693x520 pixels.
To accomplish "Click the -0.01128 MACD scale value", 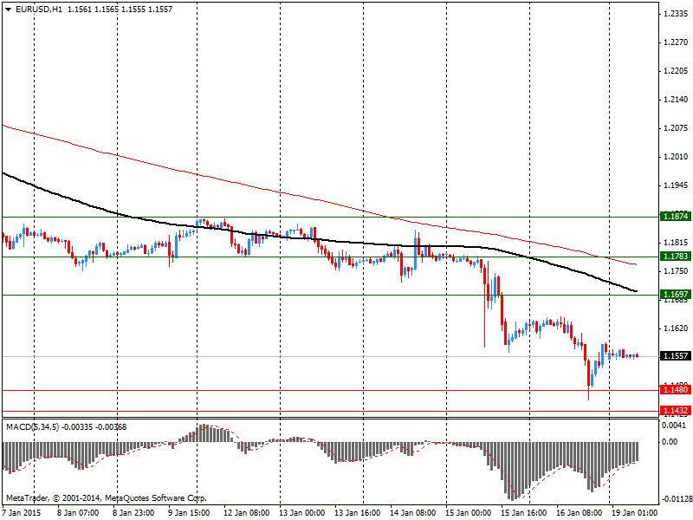I will [676, 499].
